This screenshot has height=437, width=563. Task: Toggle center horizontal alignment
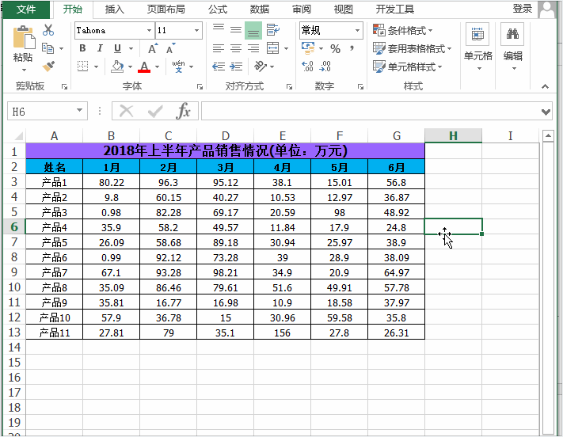236,48
